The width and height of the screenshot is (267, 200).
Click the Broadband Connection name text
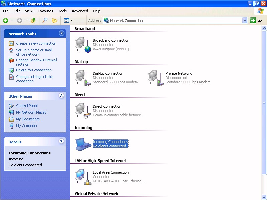[x=111, y=40]
